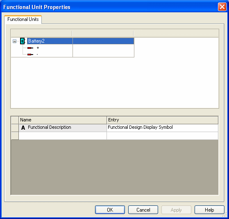Click the Name column header
Viewport: 229px width, 219px height.
(63, 120)
